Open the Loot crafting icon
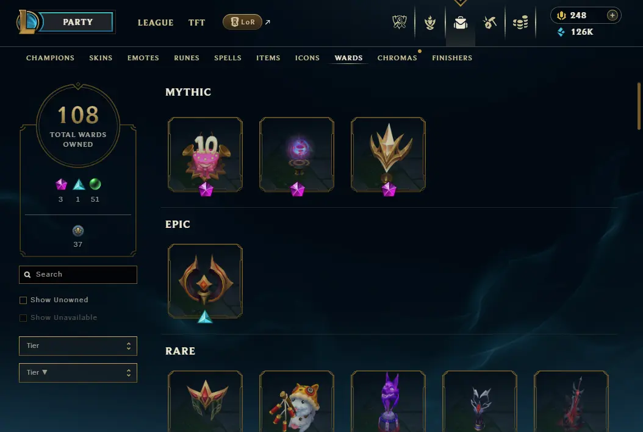Viewport: 643px width, 432px height. coord(490,23)
